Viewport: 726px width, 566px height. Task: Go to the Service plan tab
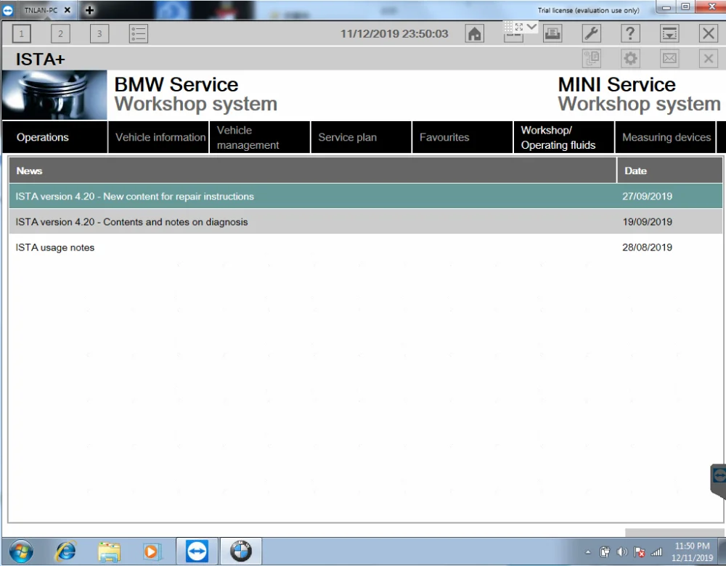tap(361, 137)
